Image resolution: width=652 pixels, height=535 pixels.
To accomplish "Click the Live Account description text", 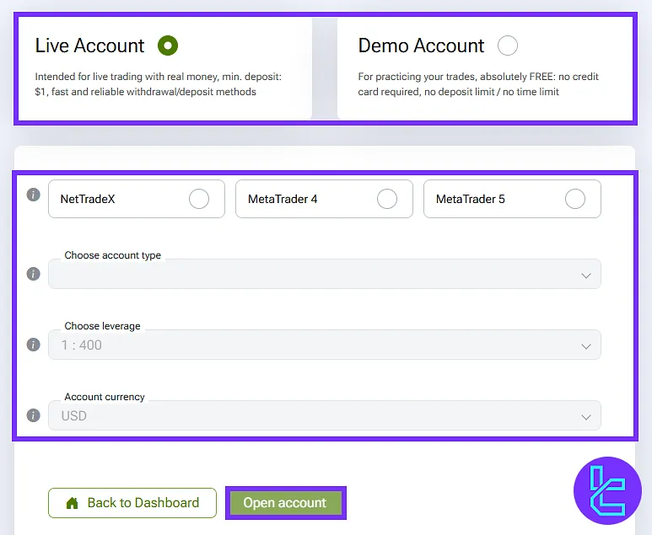I will 158,84.
